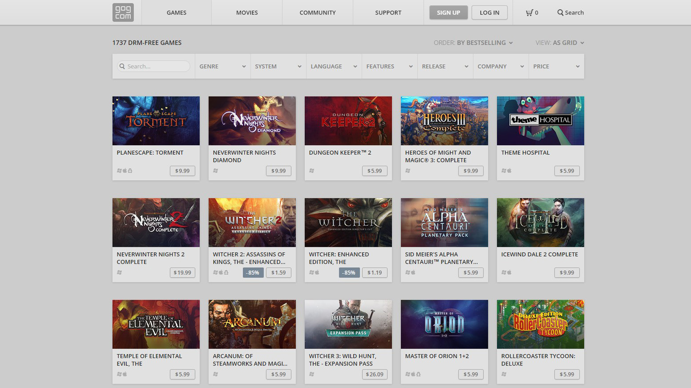Click the Mac icon under Icewind Dale 2 Complete
Screen dimensions: 691x388
(x=509, y=272)
